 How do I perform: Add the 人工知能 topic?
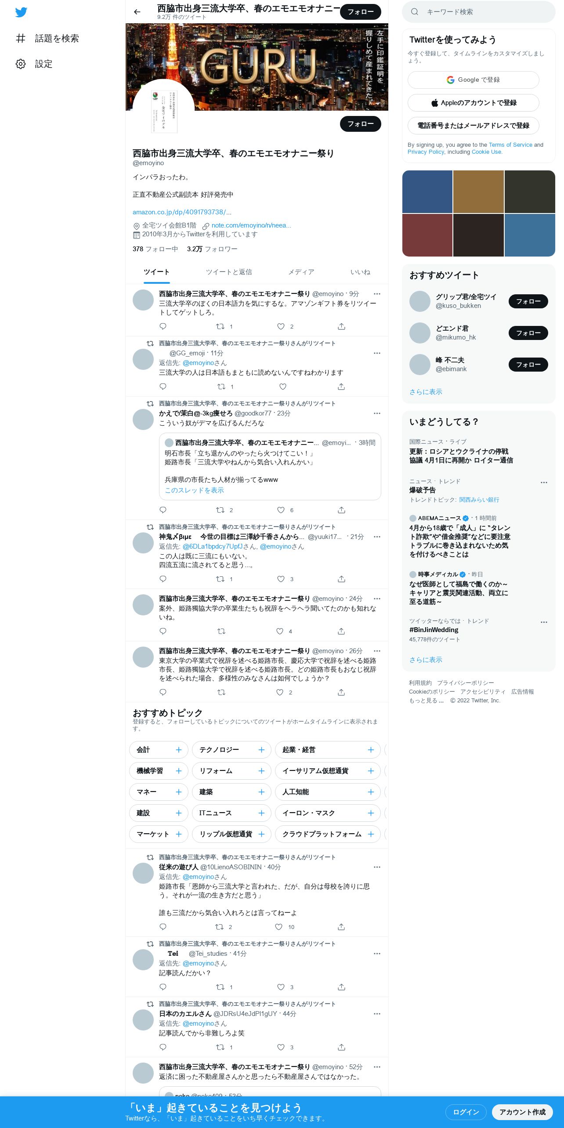point(371,792)
